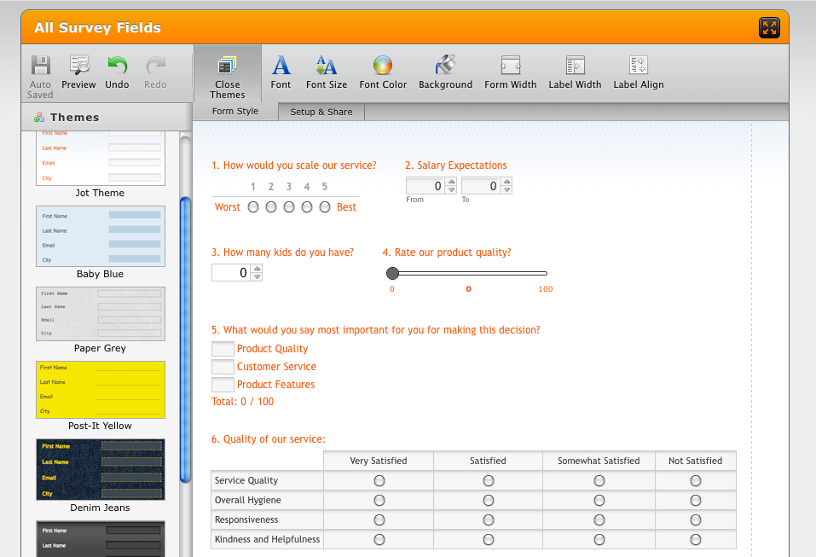Open the Font tool

tap(281, 72)
